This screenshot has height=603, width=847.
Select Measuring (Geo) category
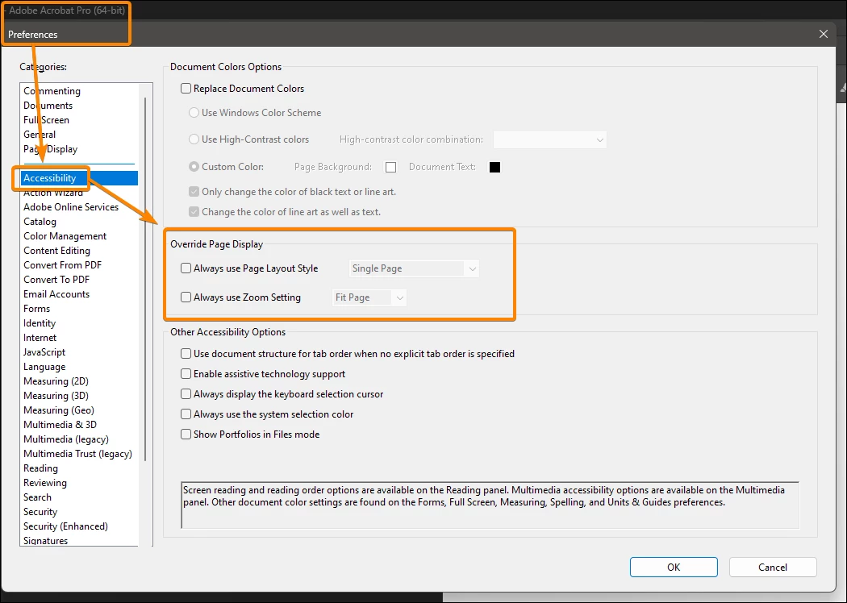(58, 410)
